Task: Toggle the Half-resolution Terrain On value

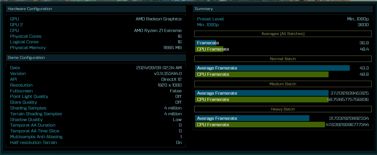Action: (179, 143)
